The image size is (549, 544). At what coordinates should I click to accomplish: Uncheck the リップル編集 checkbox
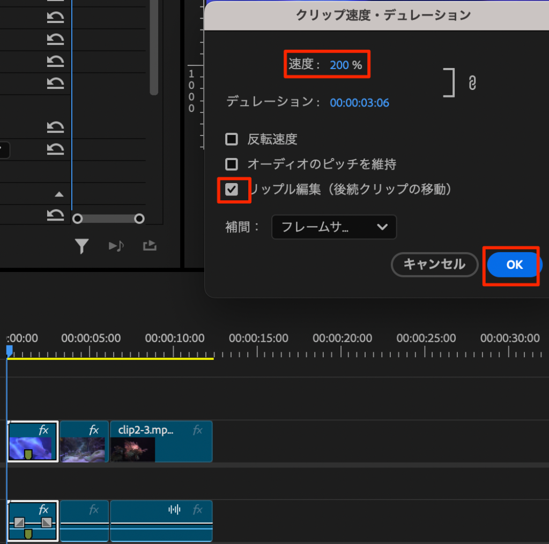[x=232, y=190]
